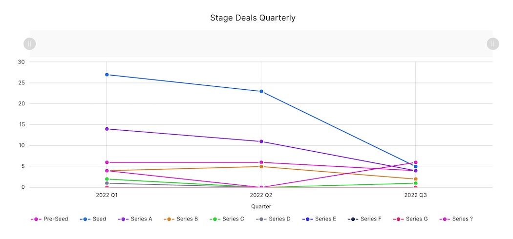
Task: Toggle Pre-Seed series in legend
Action: [48, 219]
